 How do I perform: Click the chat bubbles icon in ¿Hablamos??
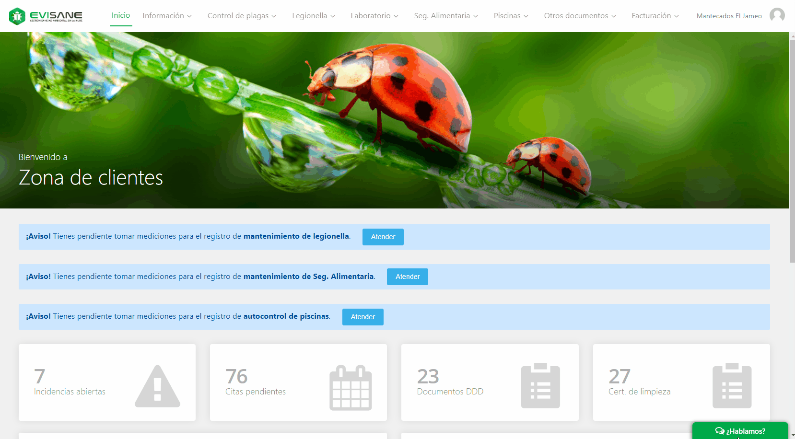720,431
